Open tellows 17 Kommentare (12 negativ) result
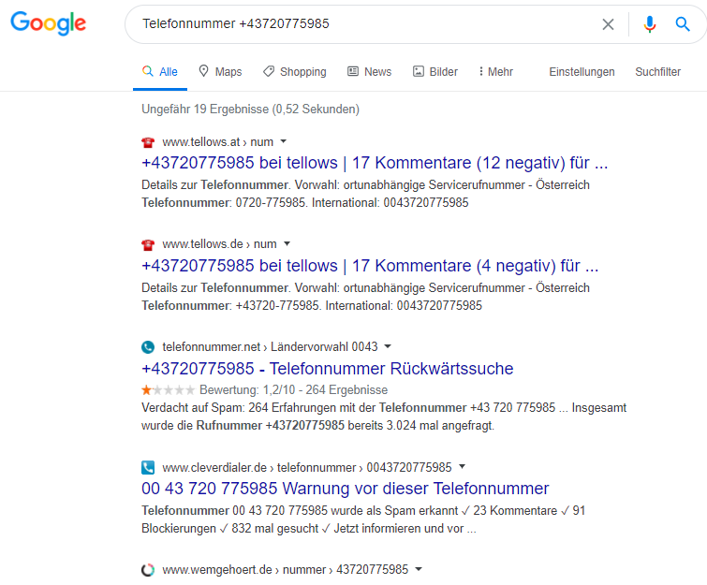This screenshot has height=585, width=707. pyautogui.click(x=375, y=163)
